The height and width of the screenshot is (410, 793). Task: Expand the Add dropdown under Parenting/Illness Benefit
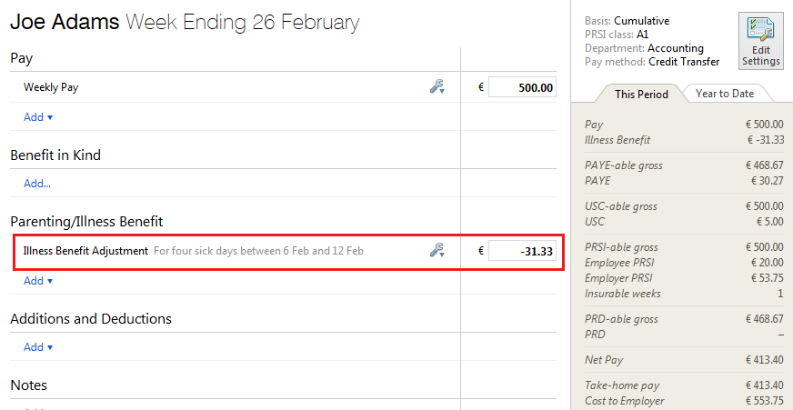coord(38,281)
